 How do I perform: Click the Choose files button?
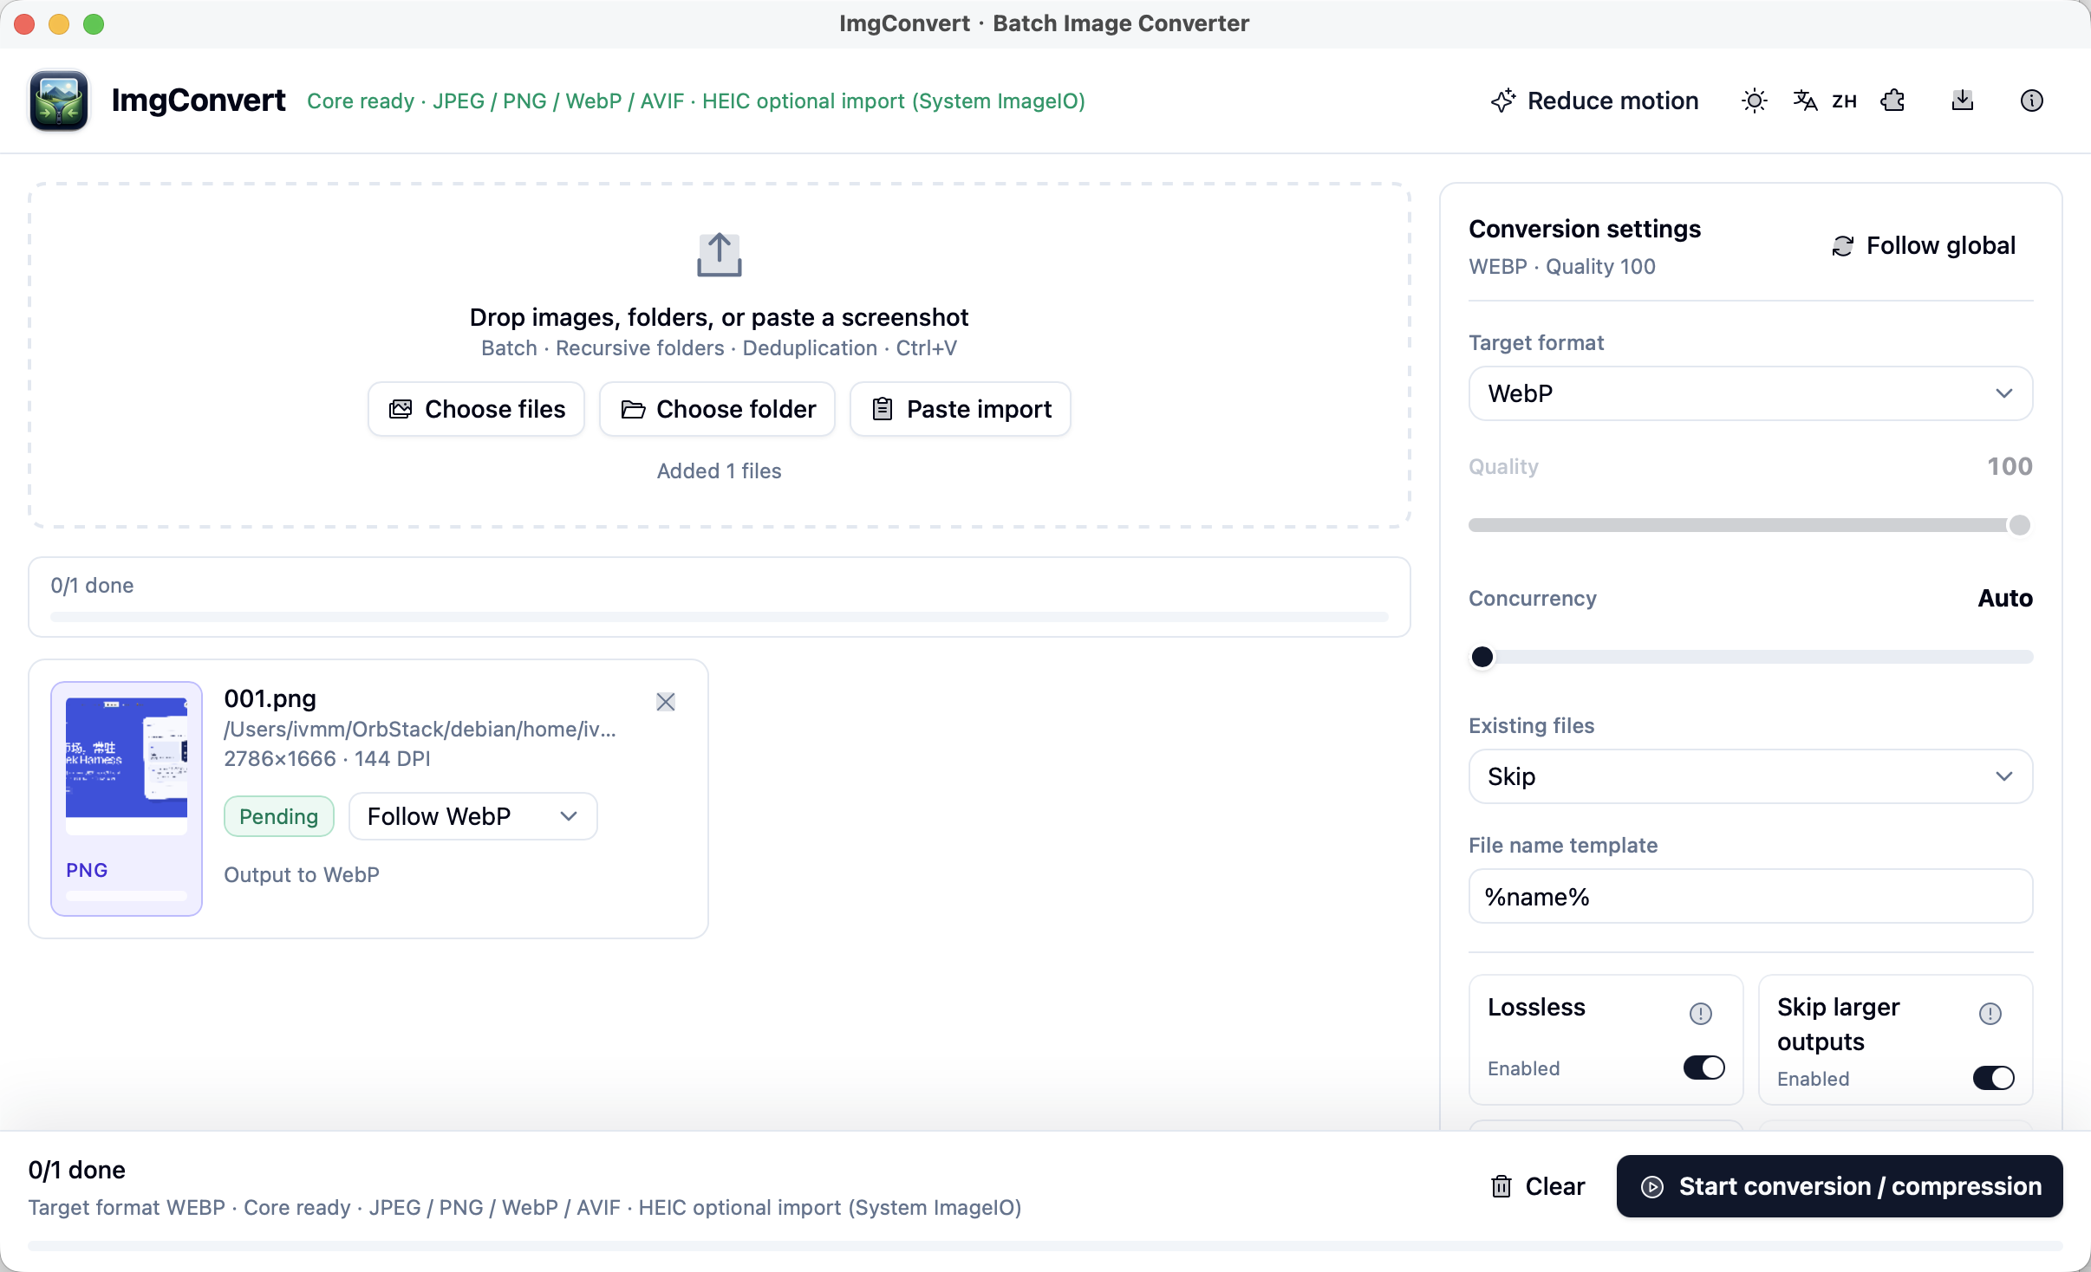(477, 409)
